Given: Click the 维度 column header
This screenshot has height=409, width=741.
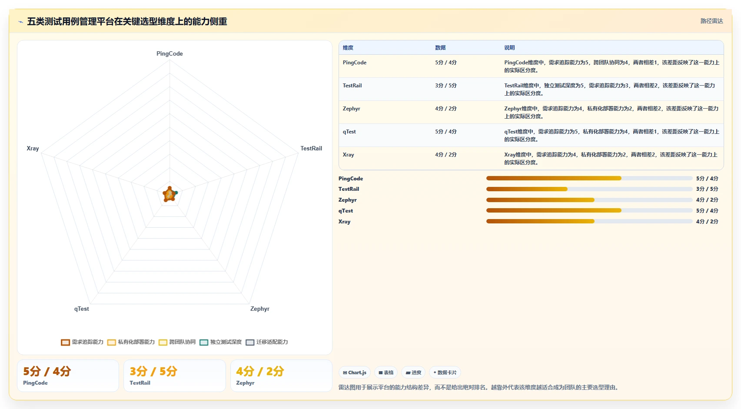Looking at the screenshot, I should click(x=348, y=48).
